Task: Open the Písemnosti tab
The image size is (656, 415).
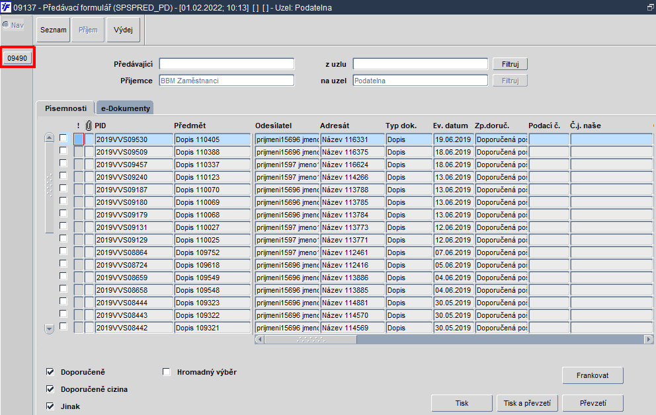Action: pos(65,108)
